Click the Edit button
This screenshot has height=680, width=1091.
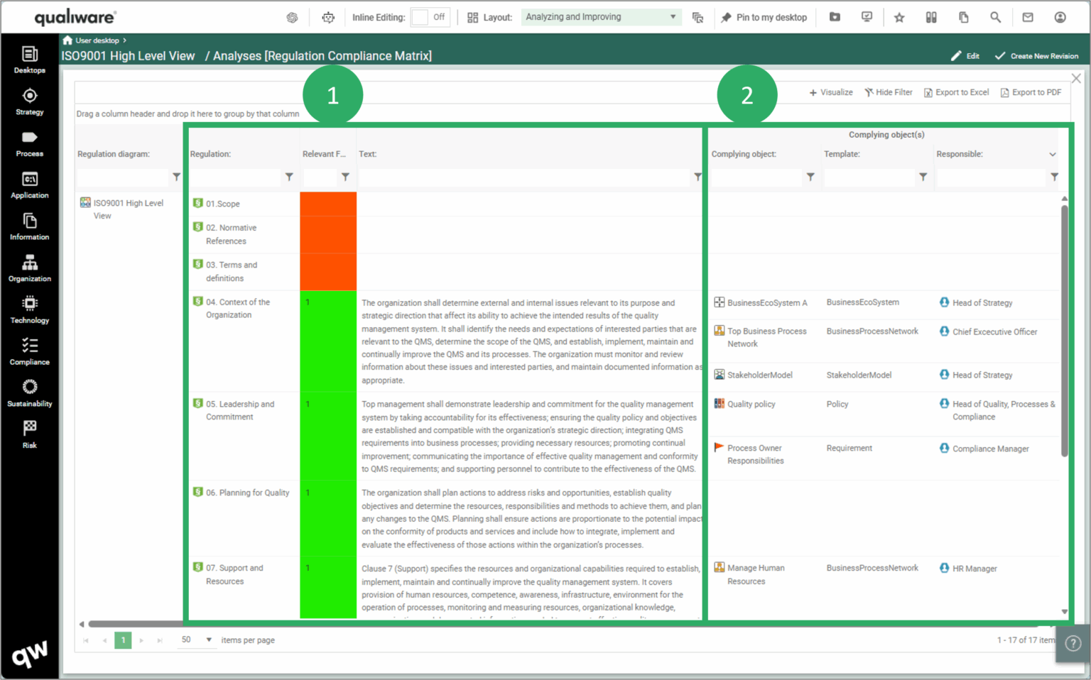click(965, 56)
